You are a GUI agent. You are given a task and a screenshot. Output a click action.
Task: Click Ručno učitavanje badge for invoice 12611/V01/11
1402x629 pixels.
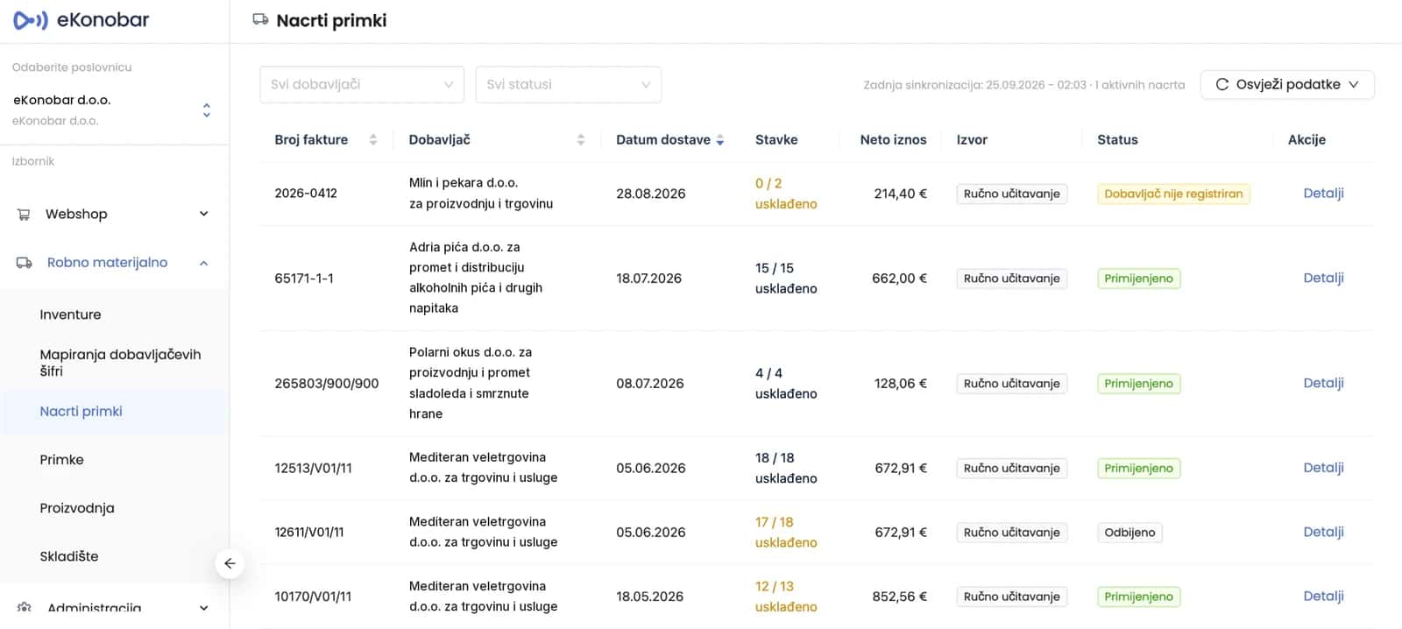[x=1012, y=532]
